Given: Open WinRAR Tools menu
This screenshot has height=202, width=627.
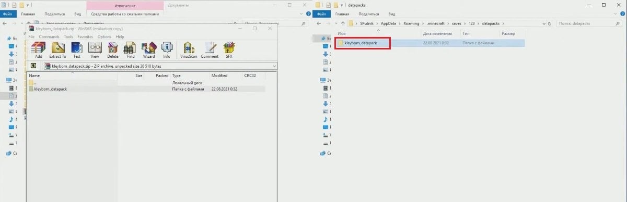Looking at the screenshot, I should 68,37.
